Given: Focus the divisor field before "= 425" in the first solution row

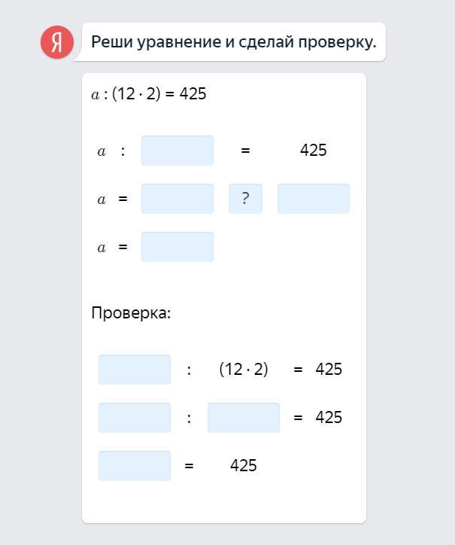Looking at the screenshot, I should pos(177,151).
